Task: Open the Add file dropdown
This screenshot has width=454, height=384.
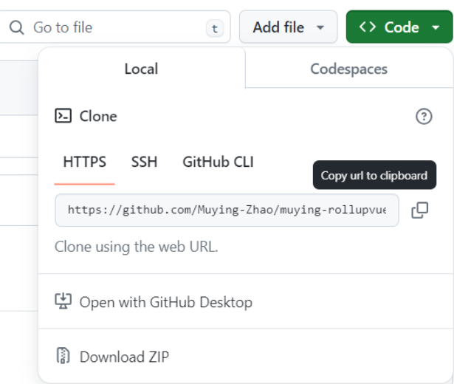Action: point(288,27)
